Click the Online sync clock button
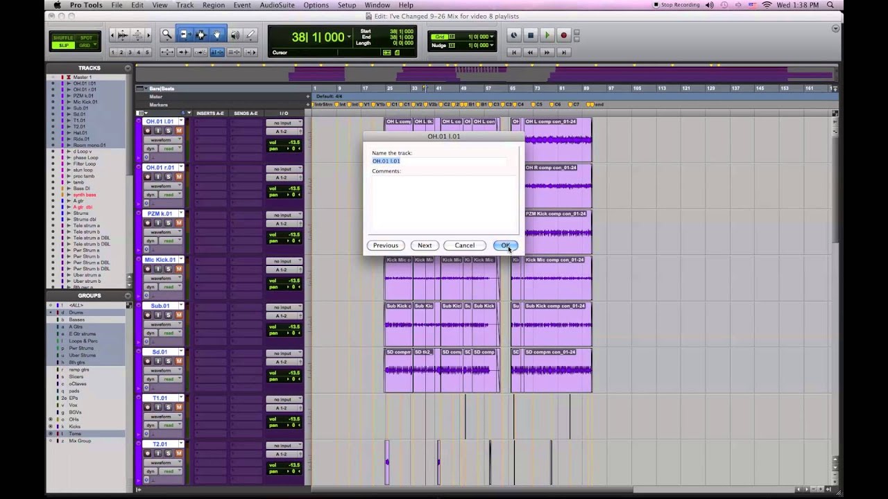 [x=514, y=35]
